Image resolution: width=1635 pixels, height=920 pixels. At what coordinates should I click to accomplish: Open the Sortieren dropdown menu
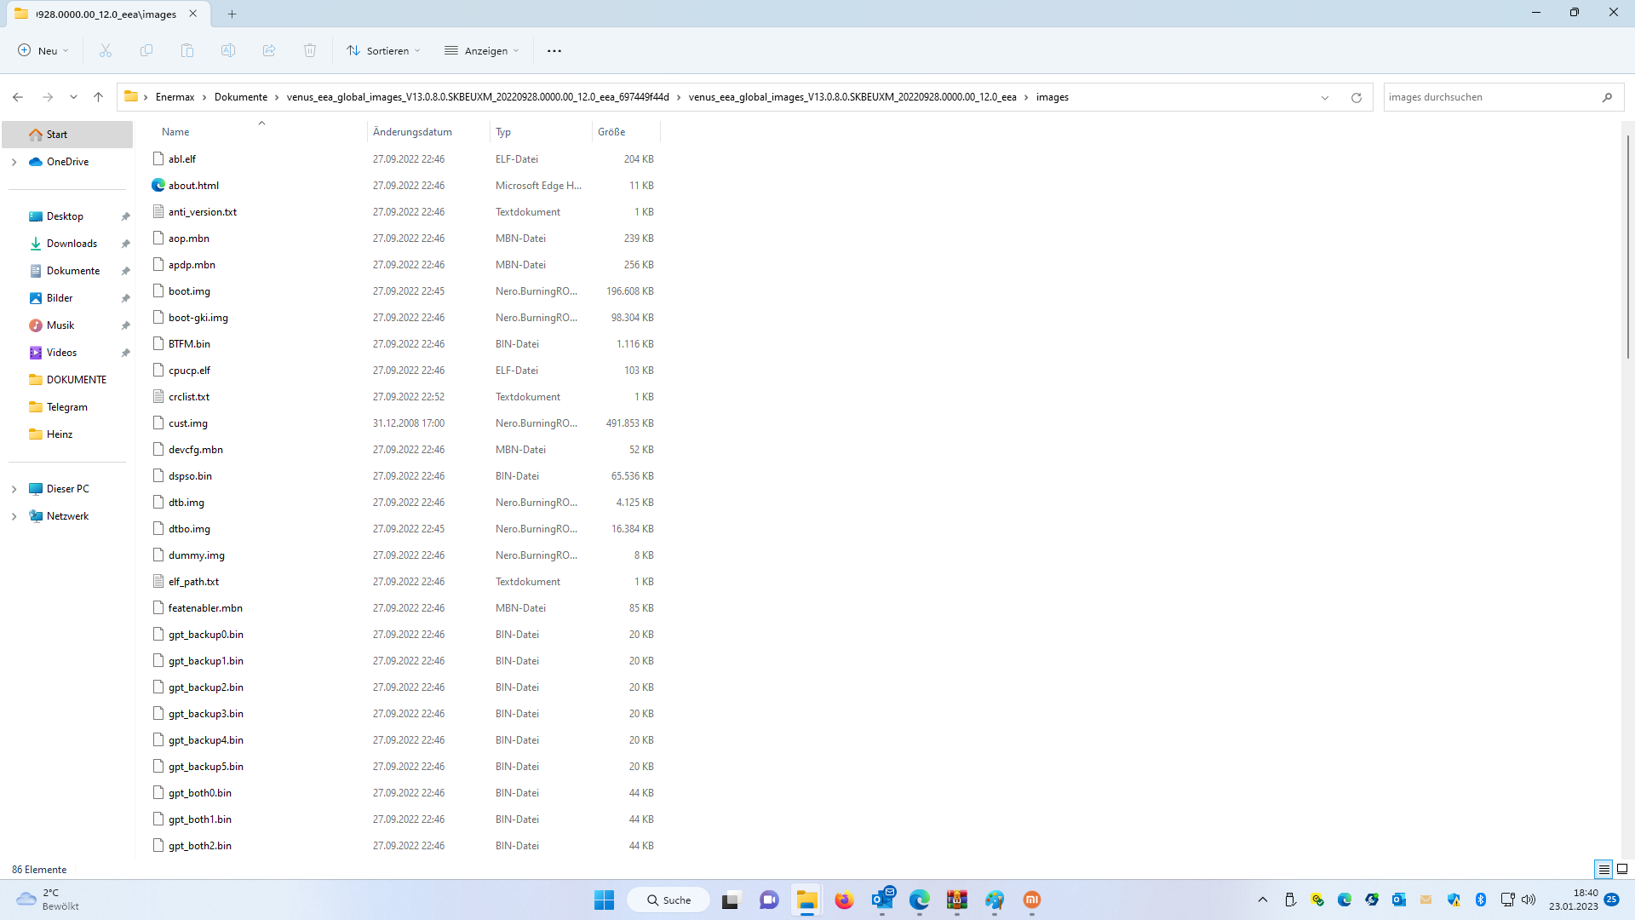pos(384,51)
